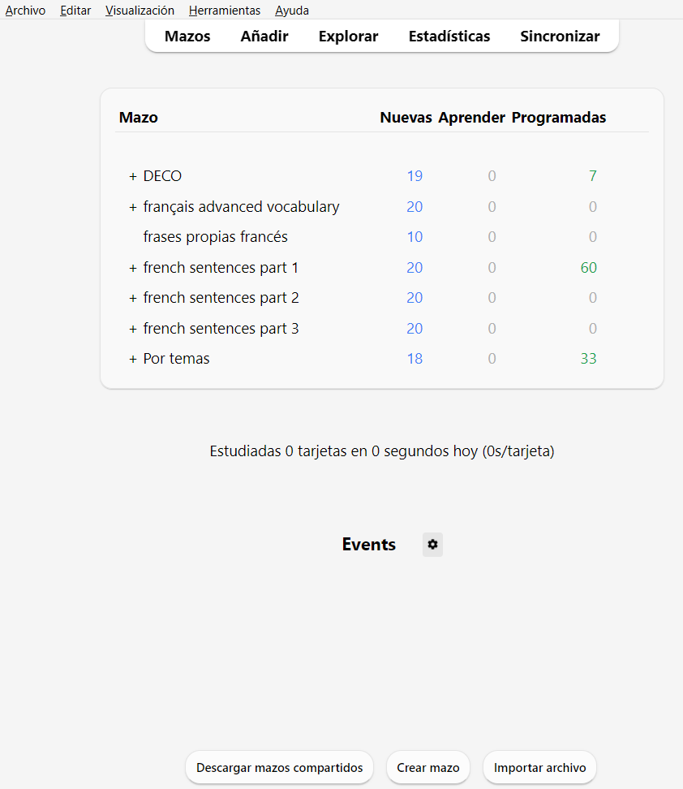Click the Descargar mazos compartidos button

[x=279, y=767]
